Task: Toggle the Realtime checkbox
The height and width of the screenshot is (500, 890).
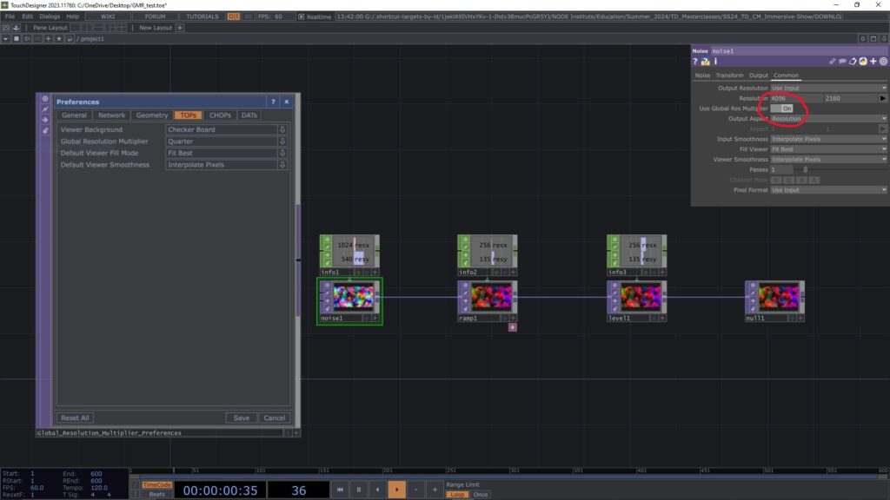Action: coord(302,16)
